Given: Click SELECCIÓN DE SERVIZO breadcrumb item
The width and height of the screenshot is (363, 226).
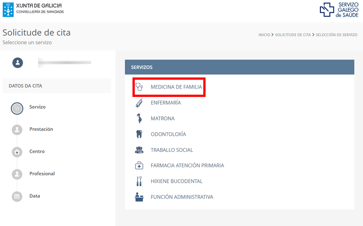Looking at the screenshot, I should [336, 35].
